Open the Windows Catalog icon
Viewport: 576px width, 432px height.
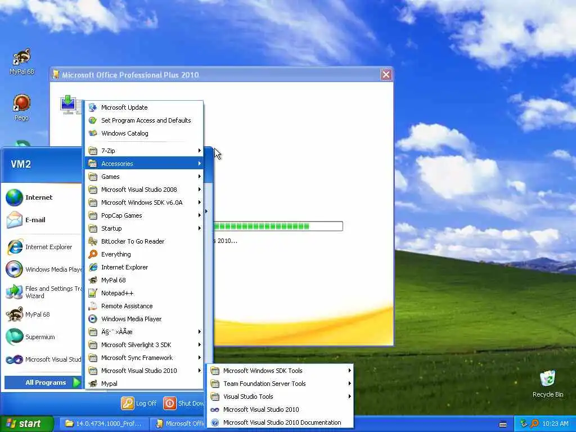93,133
